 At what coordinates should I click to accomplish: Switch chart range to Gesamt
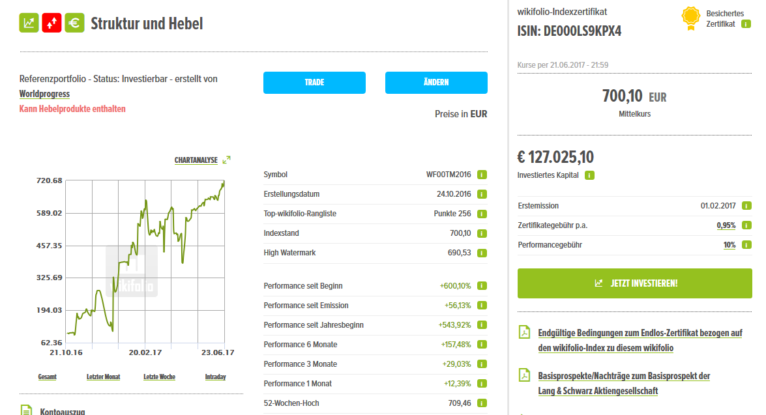click(47, 377)
